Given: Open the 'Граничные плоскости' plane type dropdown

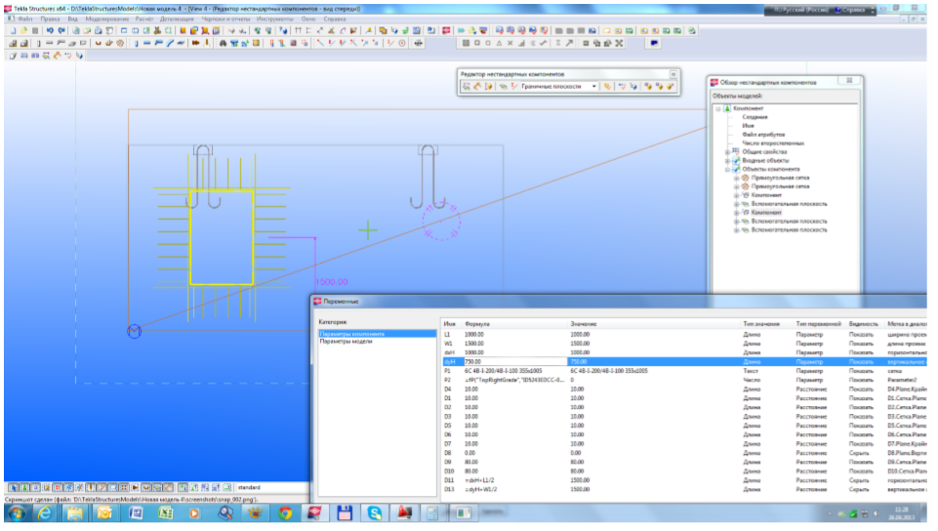Looking at the screenshot, I should [x=593, y=87].
